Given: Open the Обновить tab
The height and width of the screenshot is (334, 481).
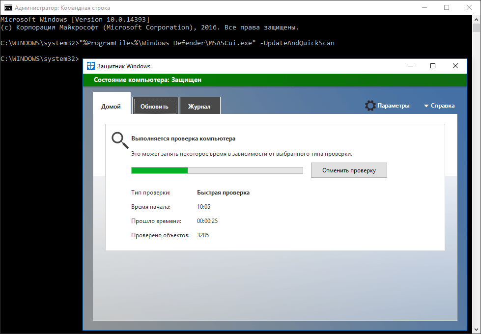Looking at the screenshot, I should click(x=154, y=107).
